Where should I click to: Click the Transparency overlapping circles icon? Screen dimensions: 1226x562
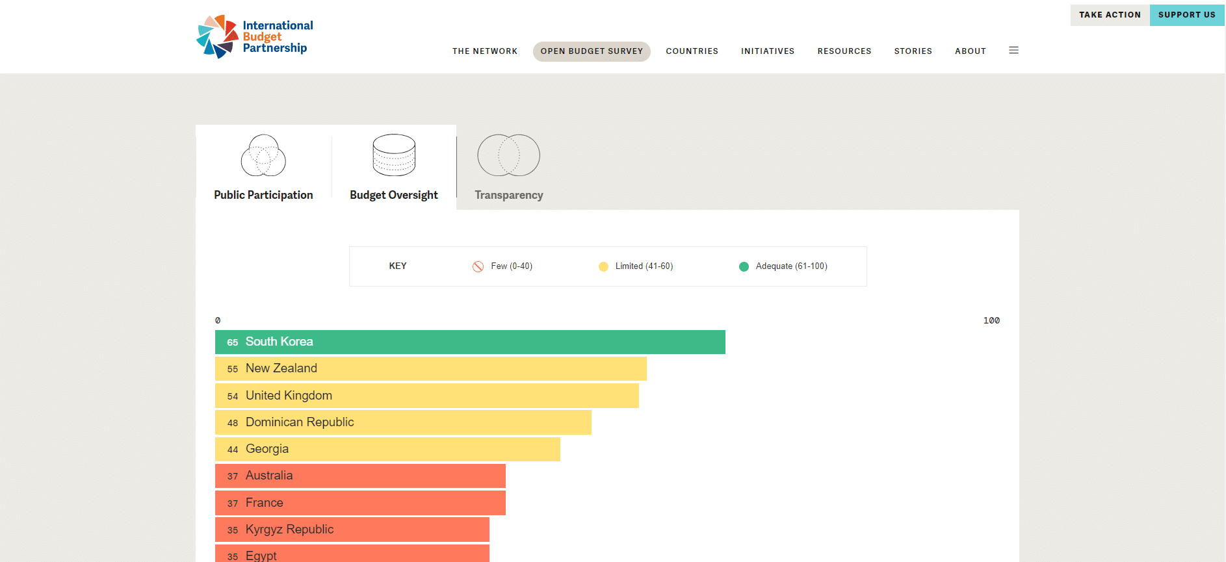click(508, 155)
